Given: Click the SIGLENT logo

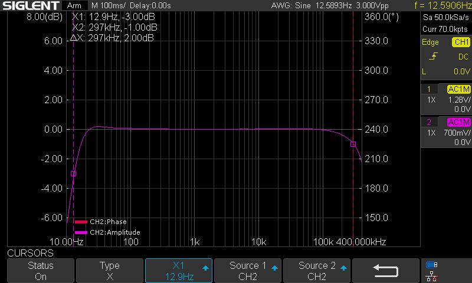Looking at the screenshot, I should point(31,5).
